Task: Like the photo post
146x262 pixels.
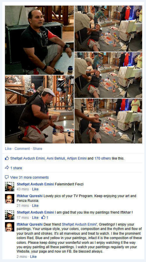Action: point(8,148)
